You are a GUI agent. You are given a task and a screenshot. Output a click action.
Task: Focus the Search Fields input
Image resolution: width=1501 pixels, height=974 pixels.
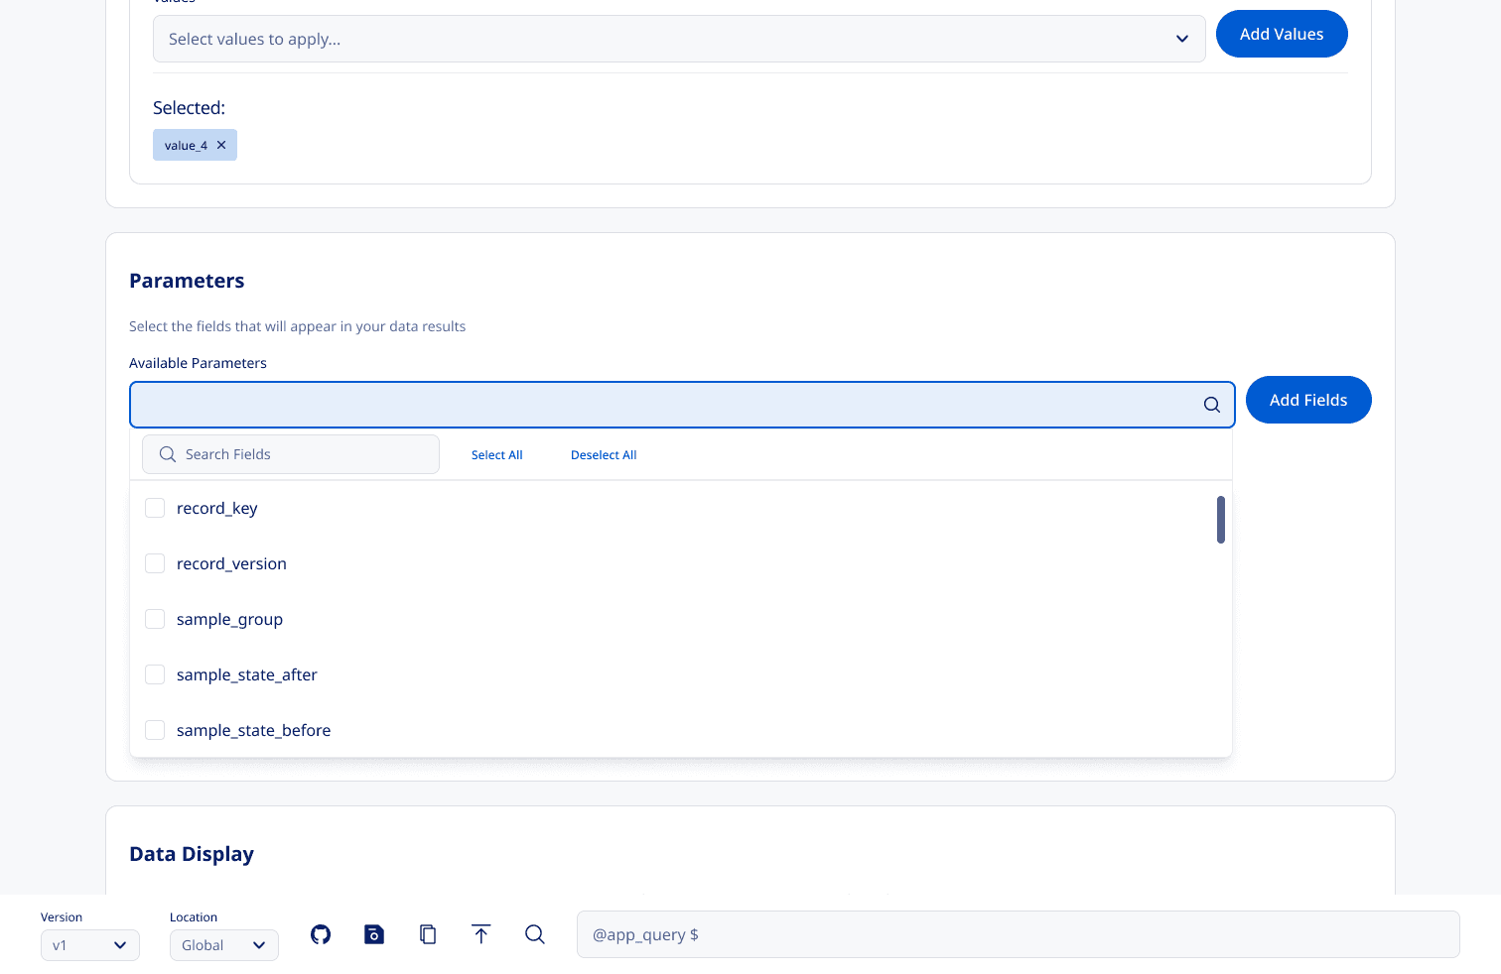(291, 454)
